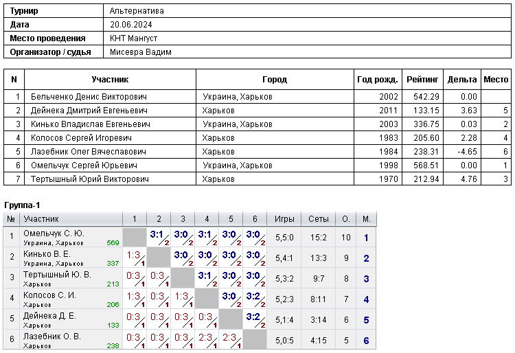Screen dimensions: 515x353
Task: Click Лазебник's 2:3 score against player 4
Action: (205, 338)
